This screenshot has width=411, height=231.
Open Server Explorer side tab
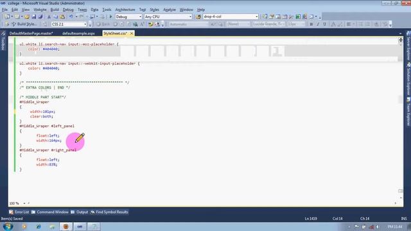pos(408,46)
